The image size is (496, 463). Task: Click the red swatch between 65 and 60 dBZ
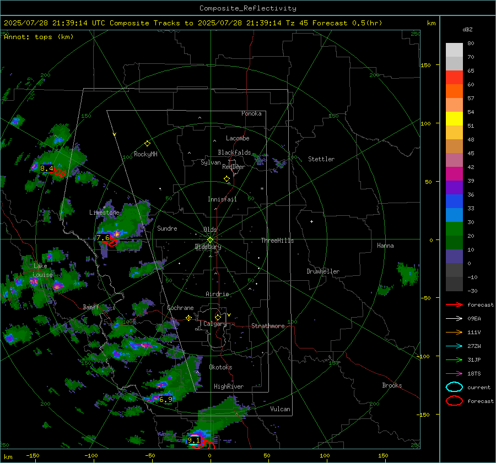[x=454, y=78]
